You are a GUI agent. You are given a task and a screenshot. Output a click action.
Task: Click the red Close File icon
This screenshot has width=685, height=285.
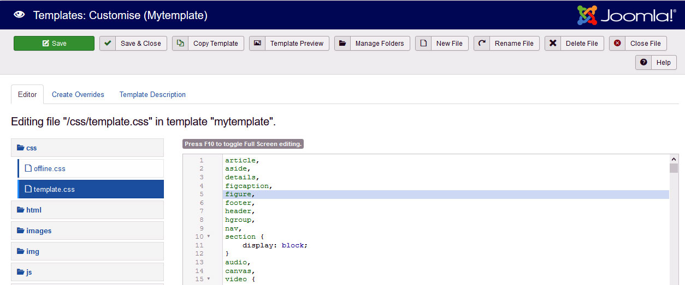click(617, 44)
